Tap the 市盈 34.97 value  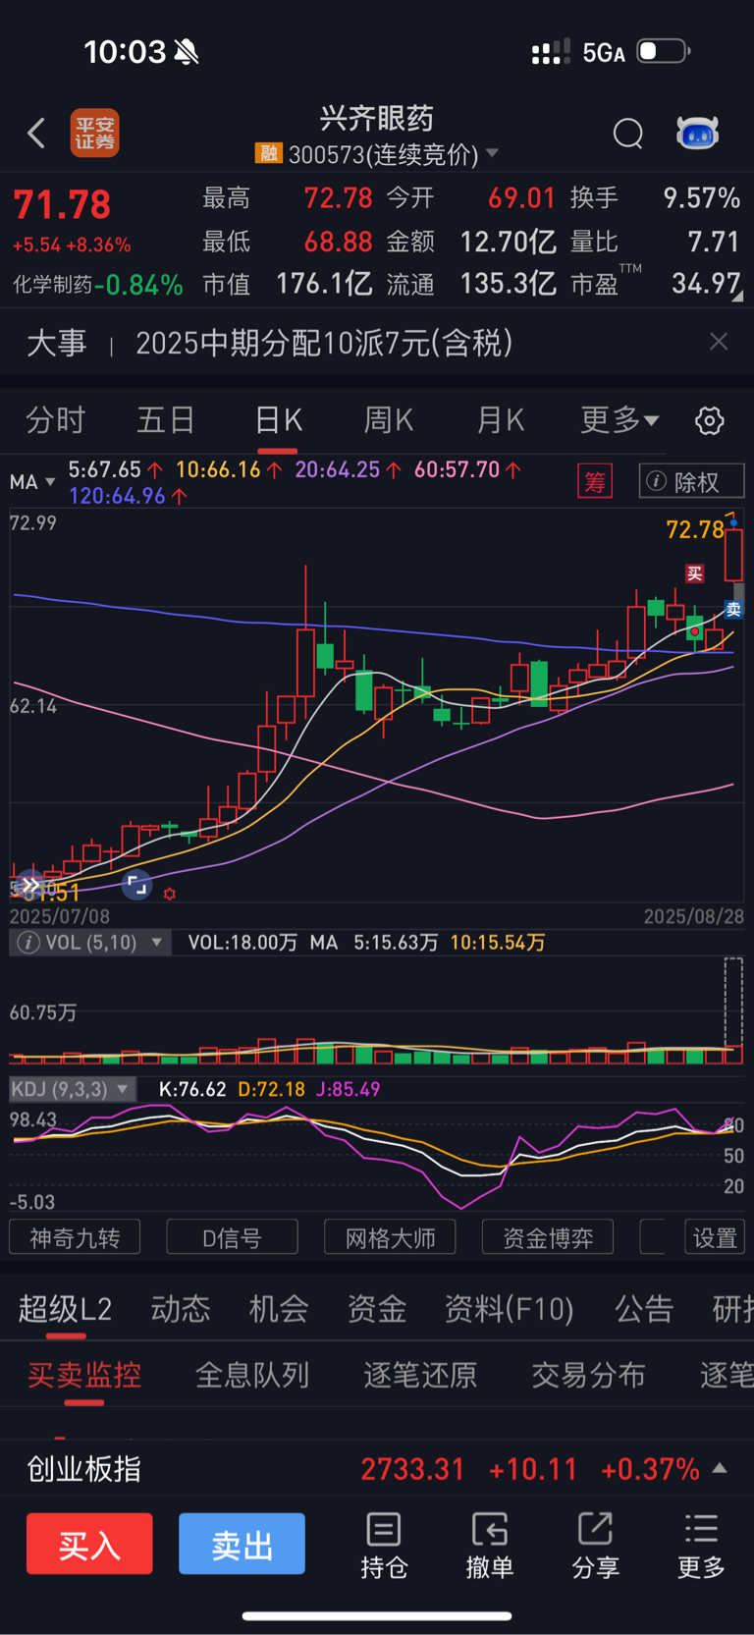pos(706,284)
